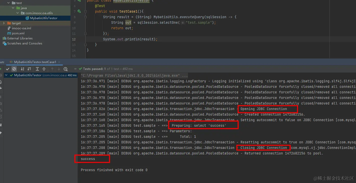Click 'Logging initialized using' log line

coord(218,81)
